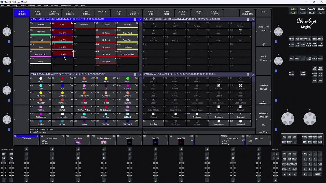Apply the Iris narrow beam palette
The width and height of the screenshot is (326, 183).
(x=175, y=123)
